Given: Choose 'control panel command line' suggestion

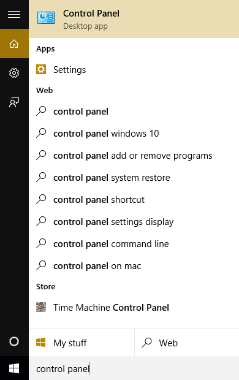Looking at the screenshot, I should point(134,244).
